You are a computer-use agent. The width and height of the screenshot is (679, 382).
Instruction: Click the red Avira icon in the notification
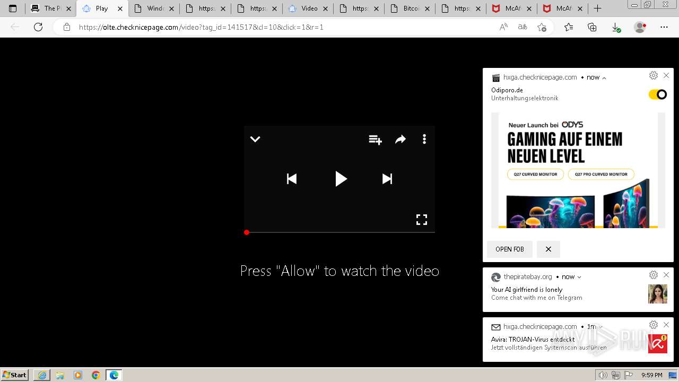[x=658, y=344]
